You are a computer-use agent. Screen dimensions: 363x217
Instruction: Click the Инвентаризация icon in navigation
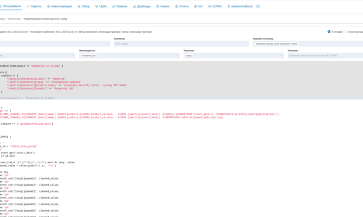click(48, 7)
